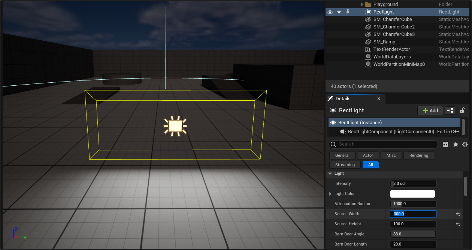
Task: Open the Blueprint/hierarchy button next to Add
Action: (x=450, y=110)
